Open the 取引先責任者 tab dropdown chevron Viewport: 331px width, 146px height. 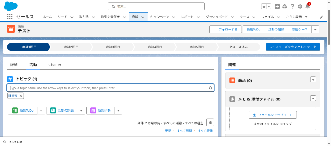click(x=124, y=17)
